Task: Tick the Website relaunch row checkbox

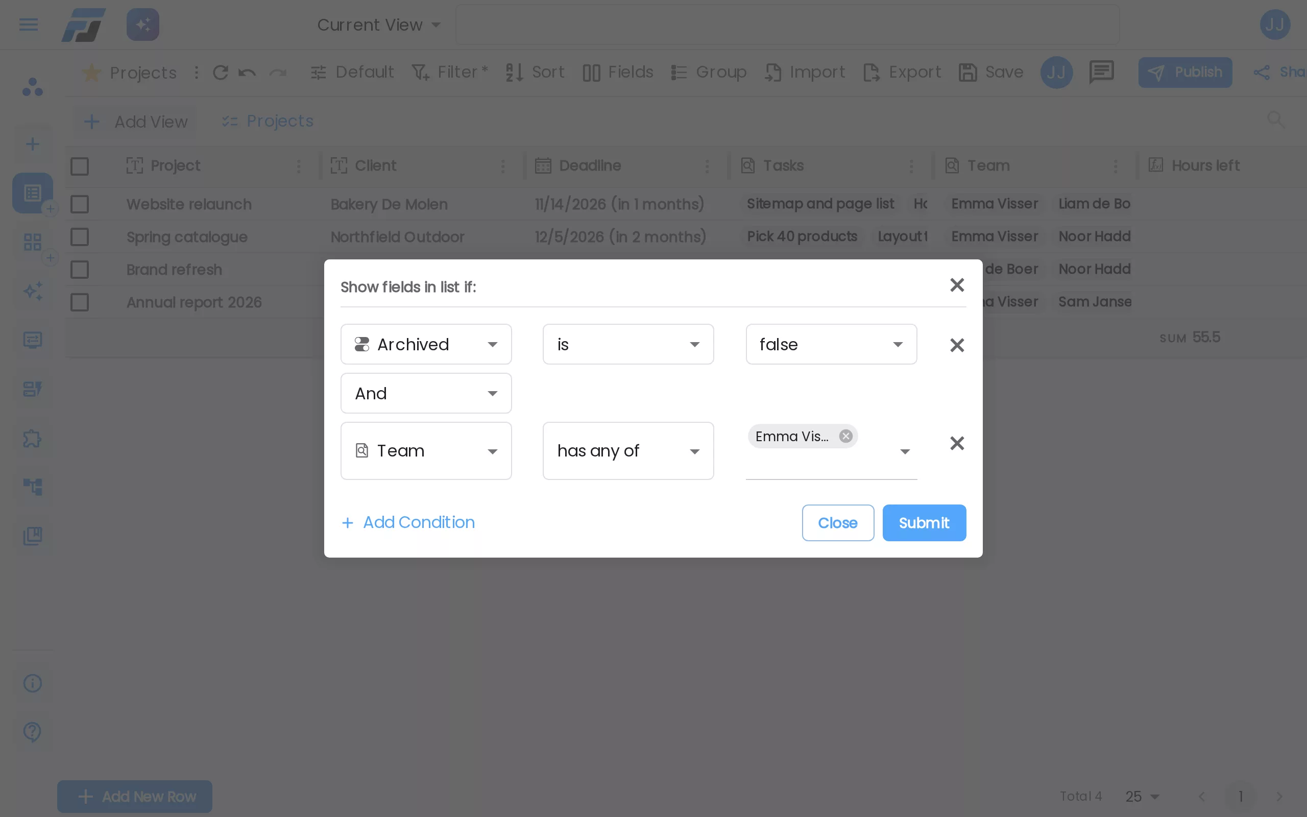Action: coord(80,204)
